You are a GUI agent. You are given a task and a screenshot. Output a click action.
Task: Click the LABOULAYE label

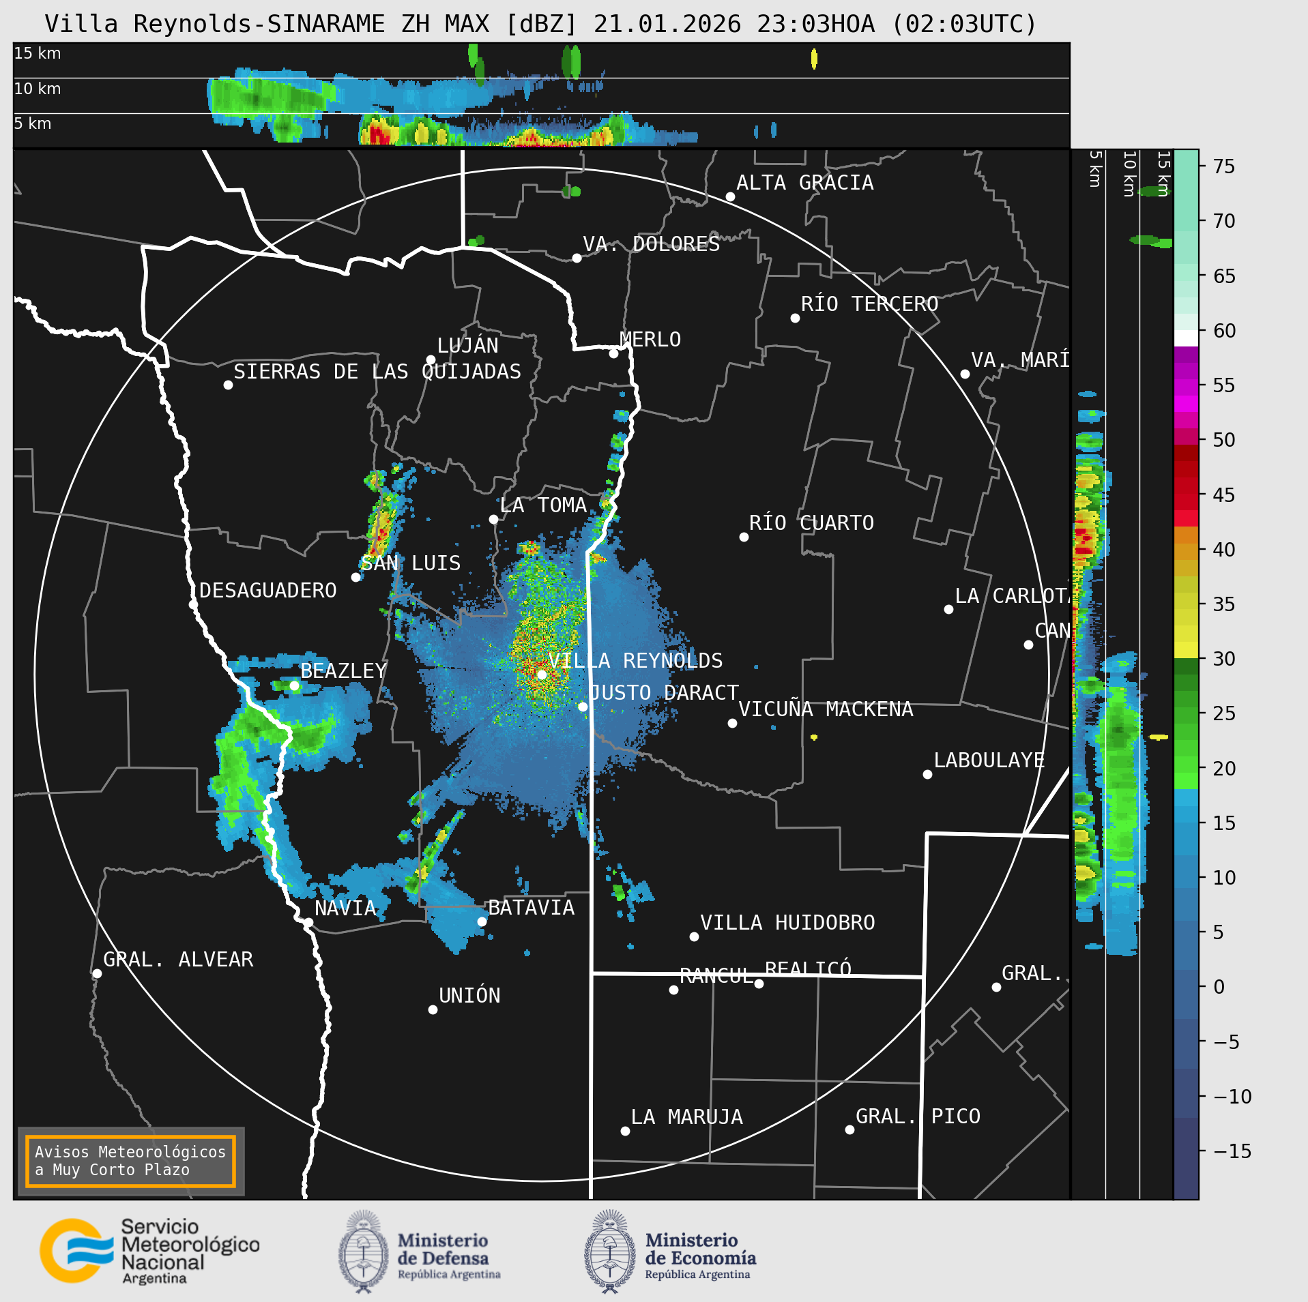pyautogui.click(x=989, y=760)
